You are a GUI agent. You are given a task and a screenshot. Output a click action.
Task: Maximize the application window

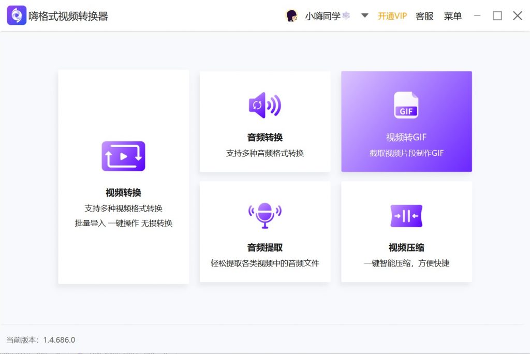[x=497, y=16]
